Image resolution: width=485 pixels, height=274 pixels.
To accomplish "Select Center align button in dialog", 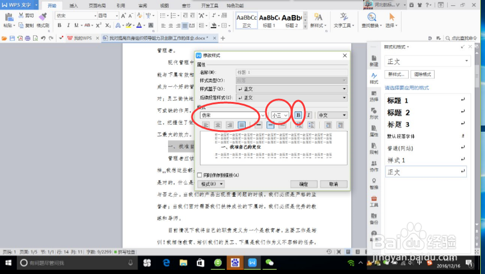I will tap(218, 125).
